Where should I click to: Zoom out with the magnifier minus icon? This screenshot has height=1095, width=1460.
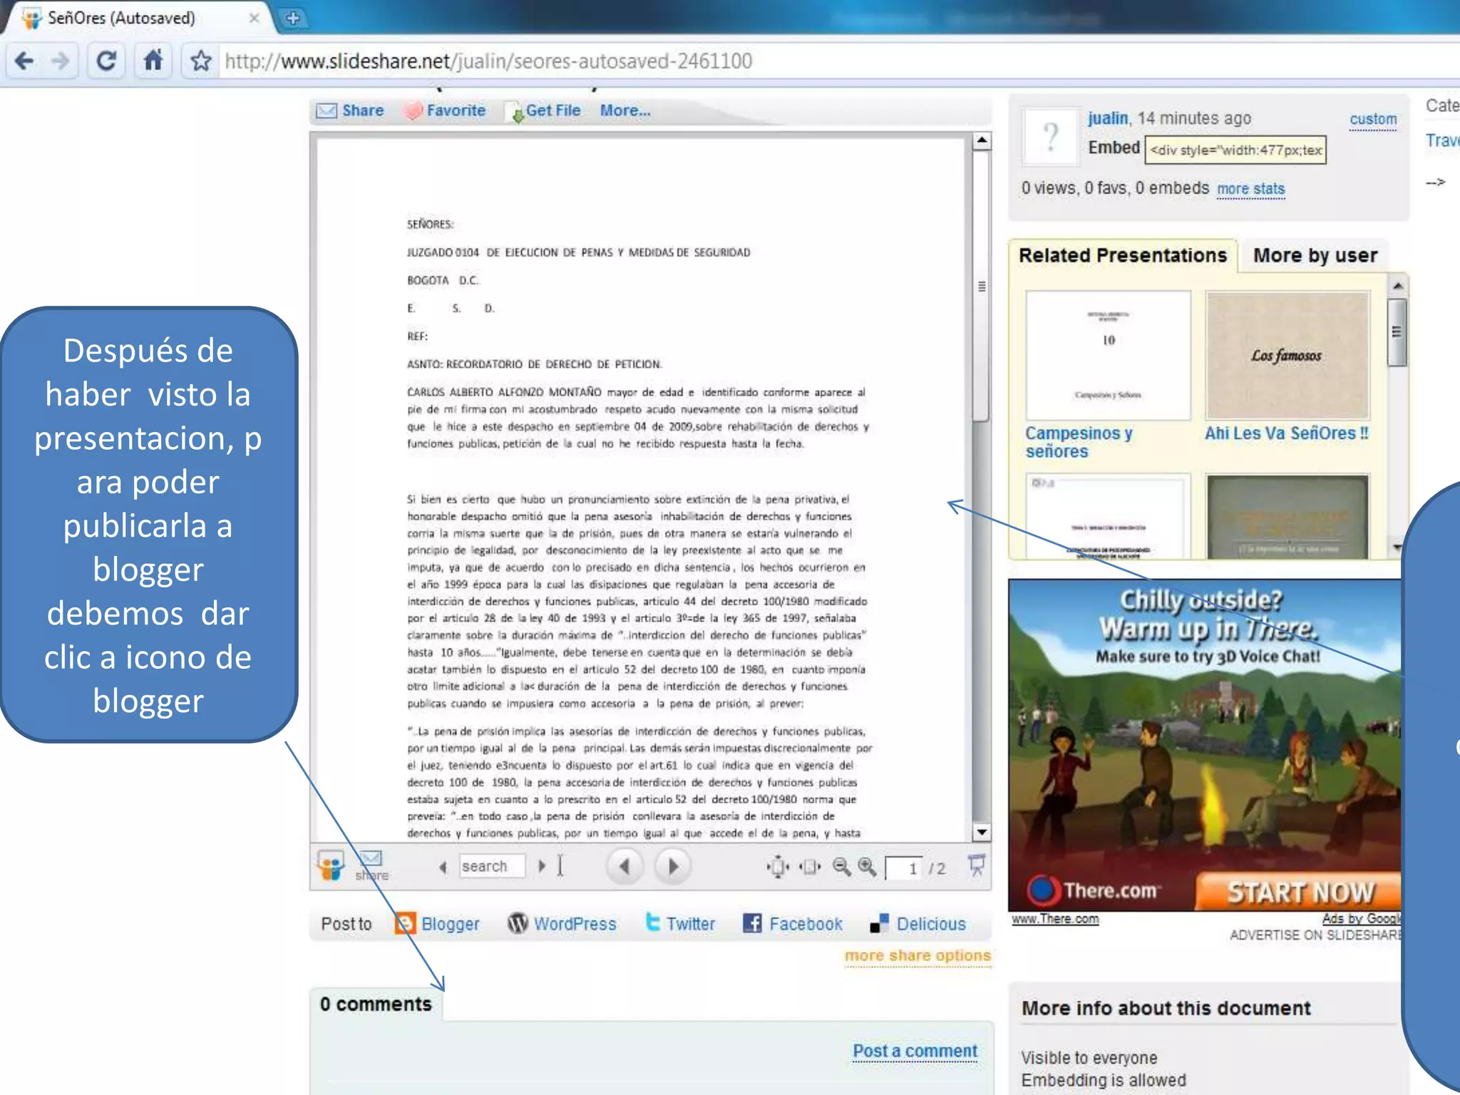841,866
